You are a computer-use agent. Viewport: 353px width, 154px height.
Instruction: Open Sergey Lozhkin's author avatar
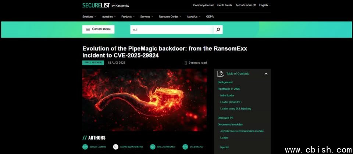85,147
